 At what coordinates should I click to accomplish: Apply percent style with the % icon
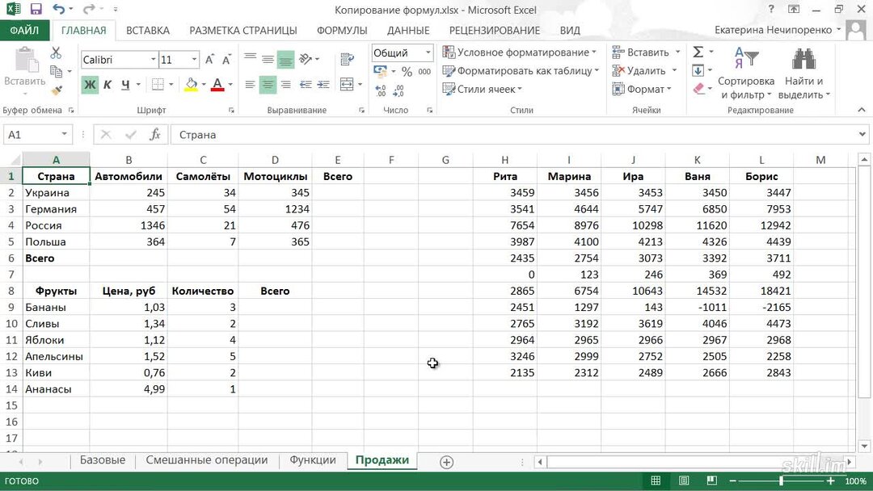click(x=407, y=72)
